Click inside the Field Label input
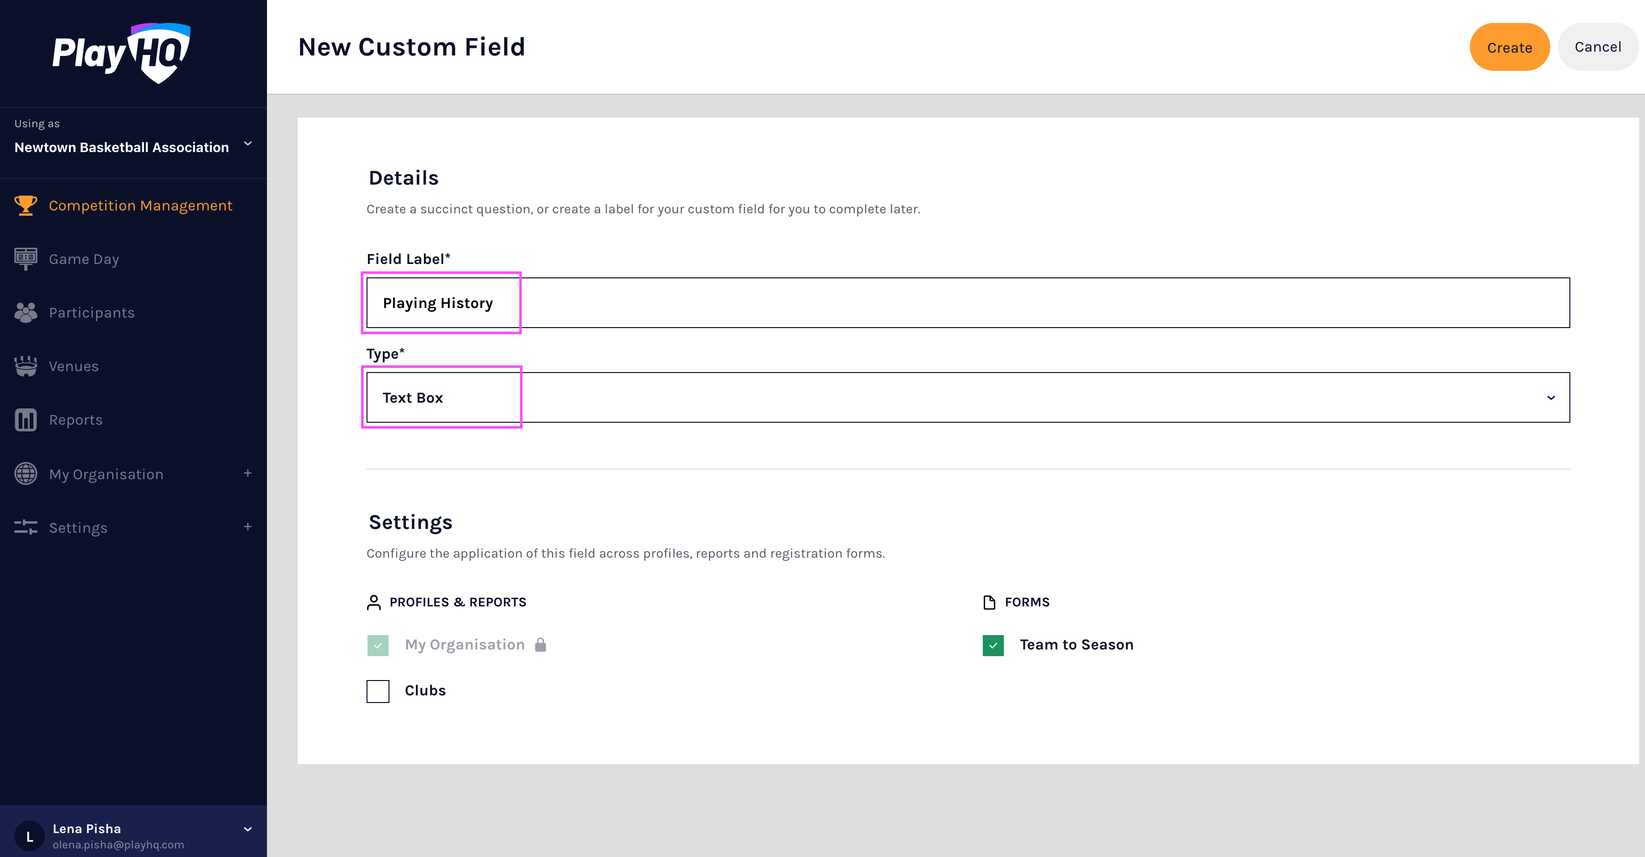 [x=967, y=303]
